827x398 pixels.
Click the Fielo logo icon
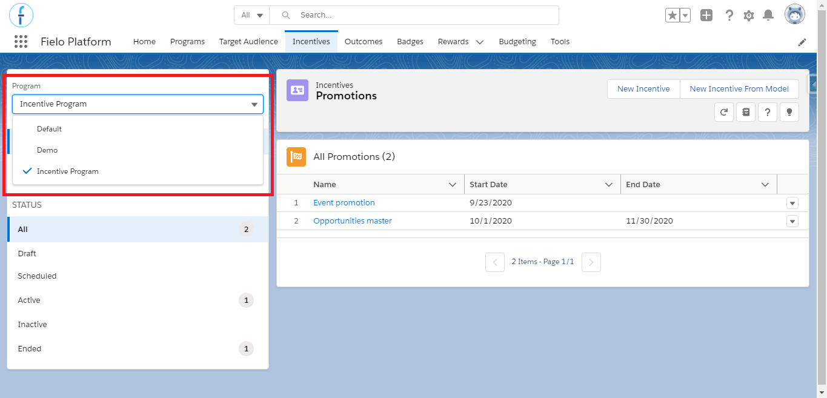21,15
